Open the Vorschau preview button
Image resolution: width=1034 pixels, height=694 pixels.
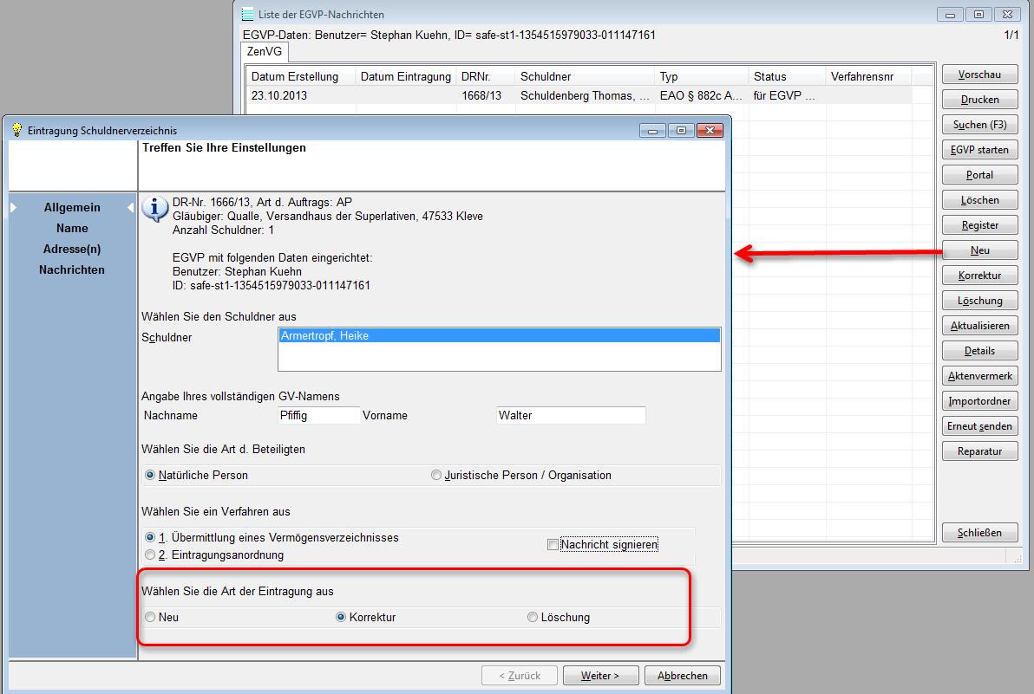(x=979, y=75)
